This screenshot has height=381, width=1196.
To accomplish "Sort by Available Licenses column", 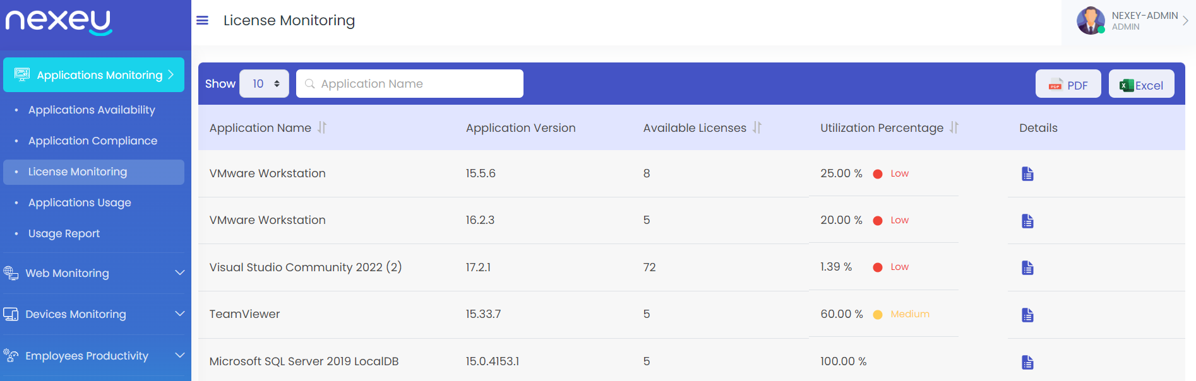I will (x=757, y=128).
